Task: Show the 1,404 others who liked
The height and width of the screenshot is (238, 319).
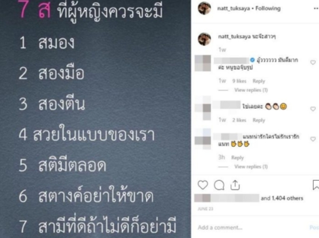Action: (282, 198)
